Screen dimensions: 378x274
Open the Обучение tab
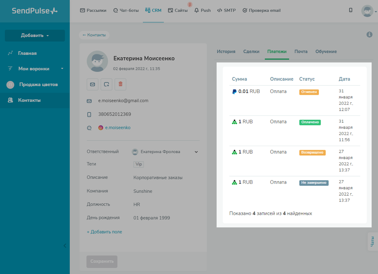pos(326,52)
